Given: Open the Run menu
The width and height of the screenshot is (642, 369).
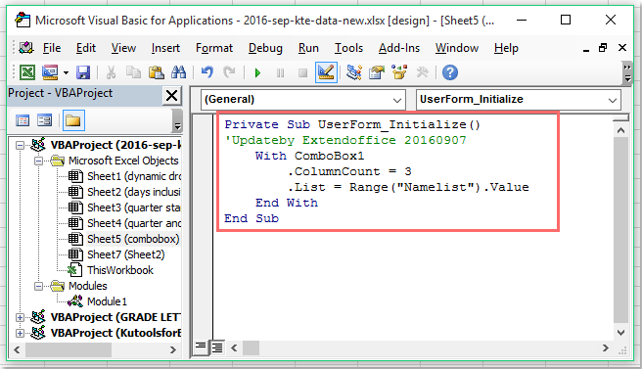Looking at the screenshot, I should tap(308, 48).
